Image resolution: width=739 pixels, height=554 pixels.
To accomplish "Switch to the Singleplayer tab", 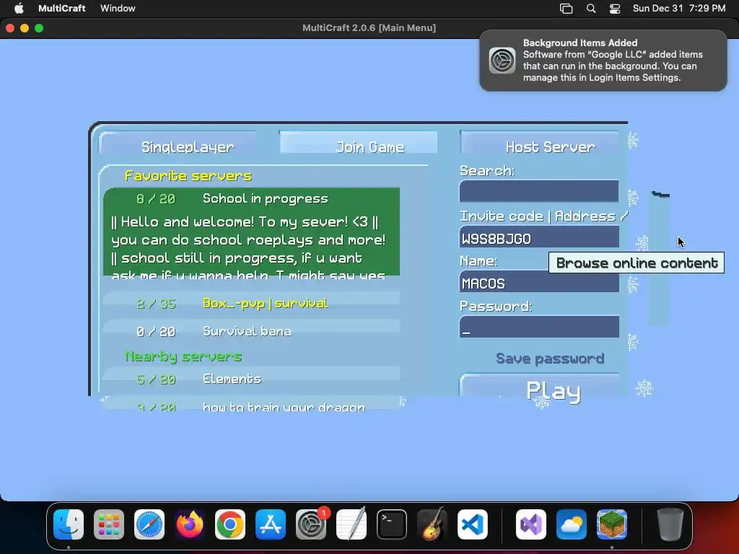I will pyautogui.click(x=179, y=144).
